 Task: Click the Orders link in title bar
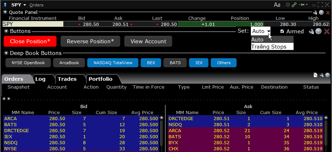point(36,5)
